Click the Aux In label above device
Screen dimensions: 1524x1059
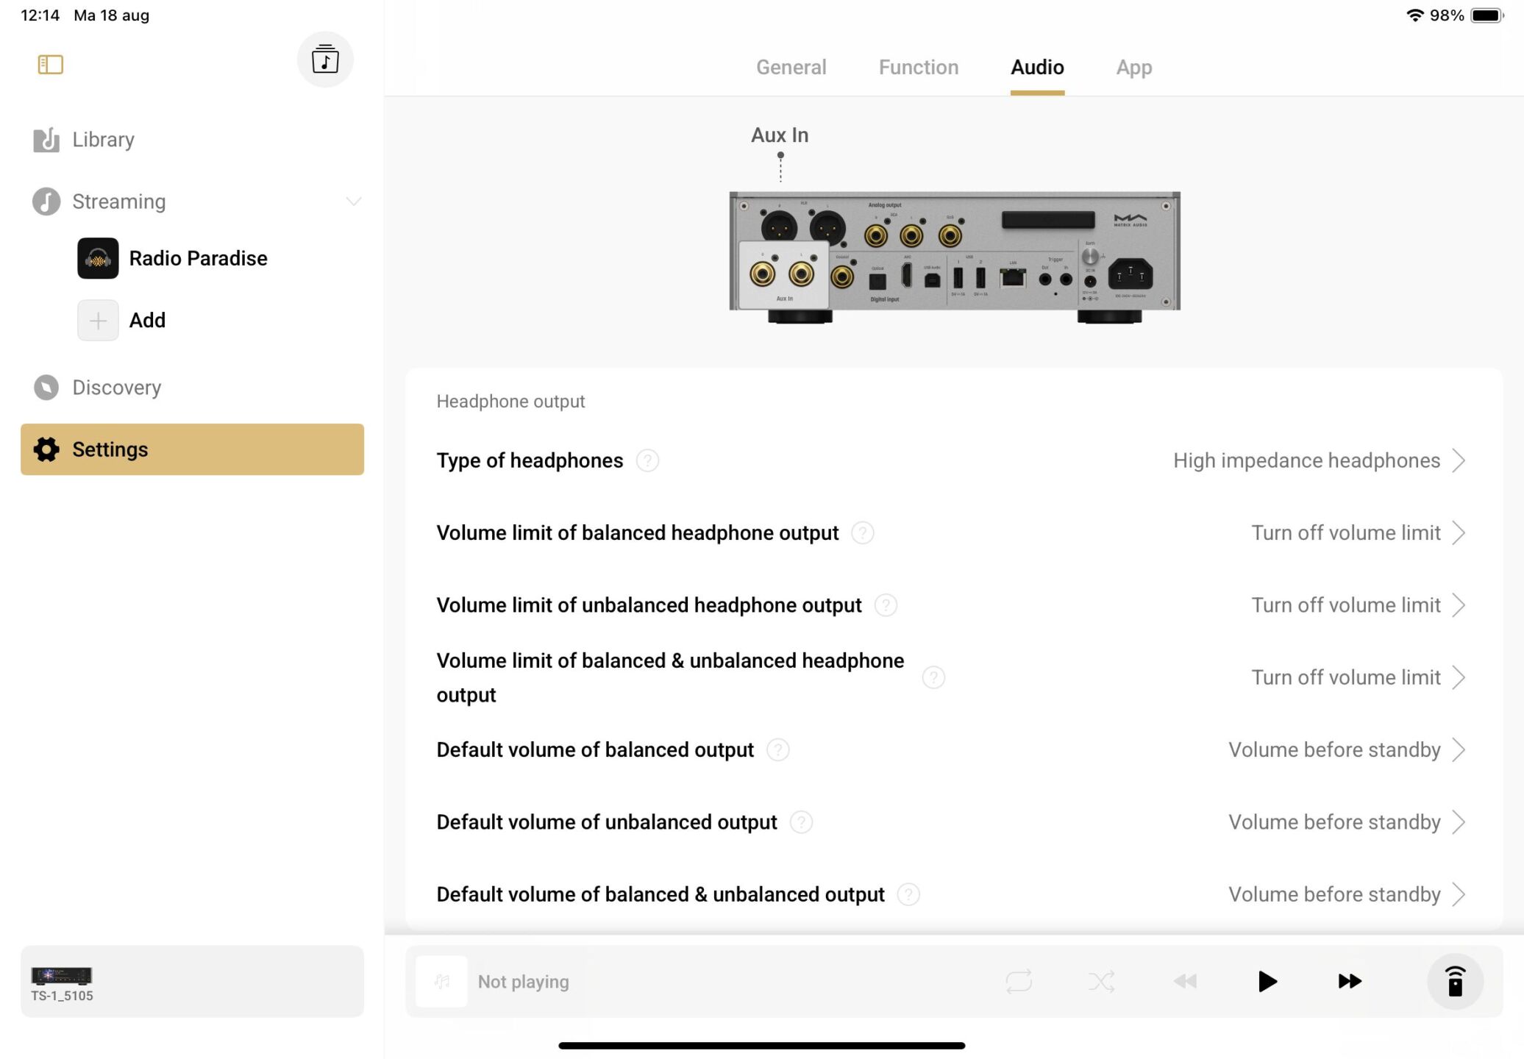coord(780,135)
